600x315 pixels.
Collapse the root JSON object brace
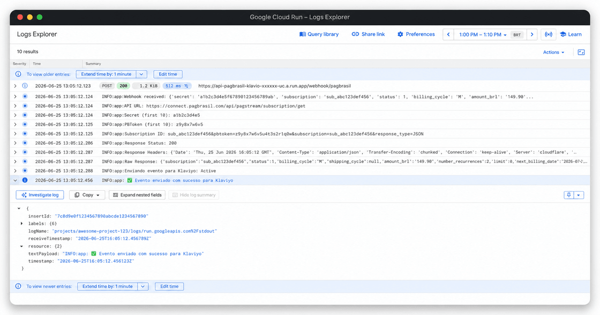pos(19,208)
